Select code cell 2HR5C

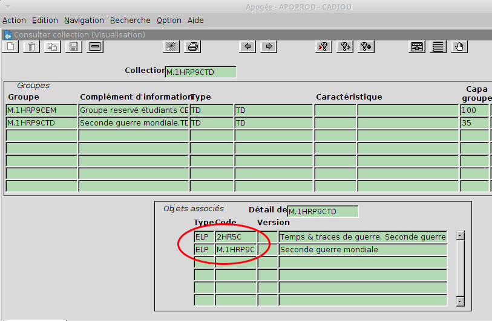(235, 237)
